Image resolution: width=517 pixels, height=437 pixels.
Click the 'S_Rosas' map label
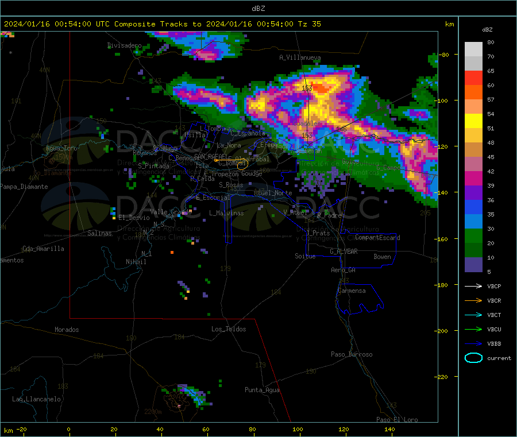tap(231, 185)
